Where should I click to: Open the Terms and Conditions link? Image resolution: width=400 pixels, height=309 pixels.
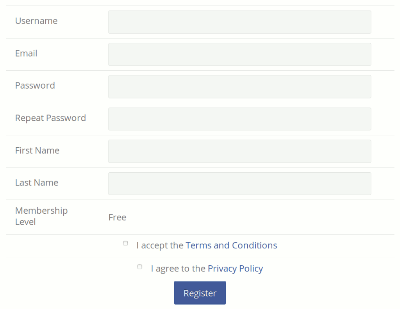(231, 245)
